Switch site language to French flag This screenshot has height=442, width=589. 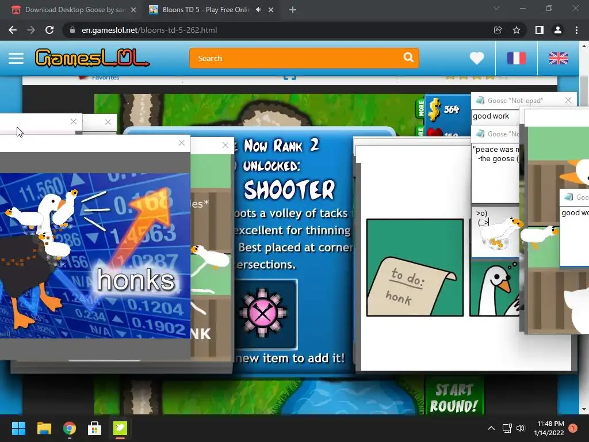tap(517, 58)
